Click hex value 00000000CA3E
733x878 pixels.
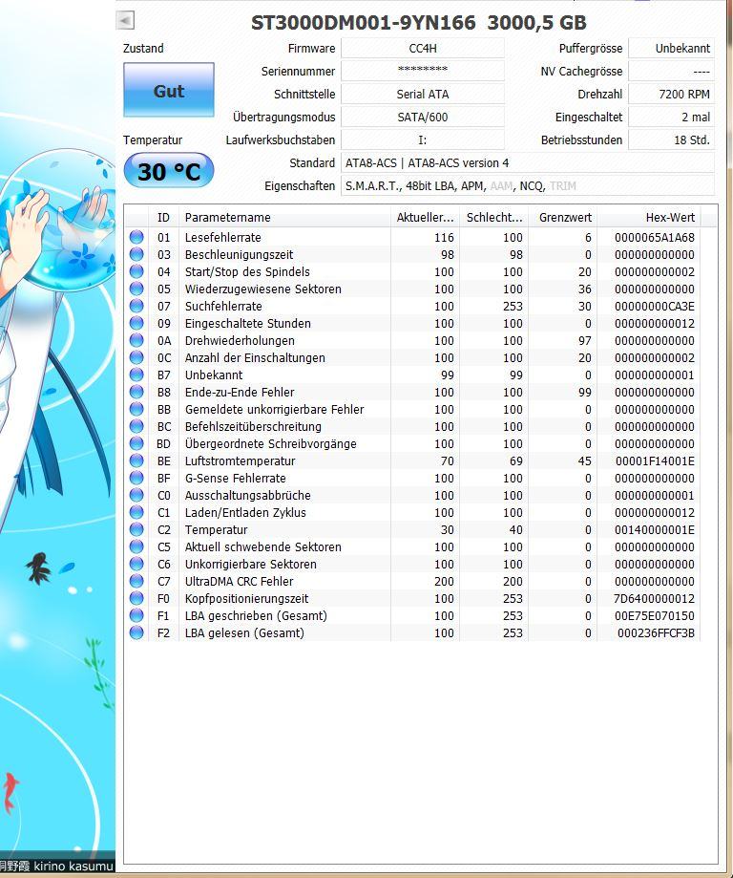point(654,307)
